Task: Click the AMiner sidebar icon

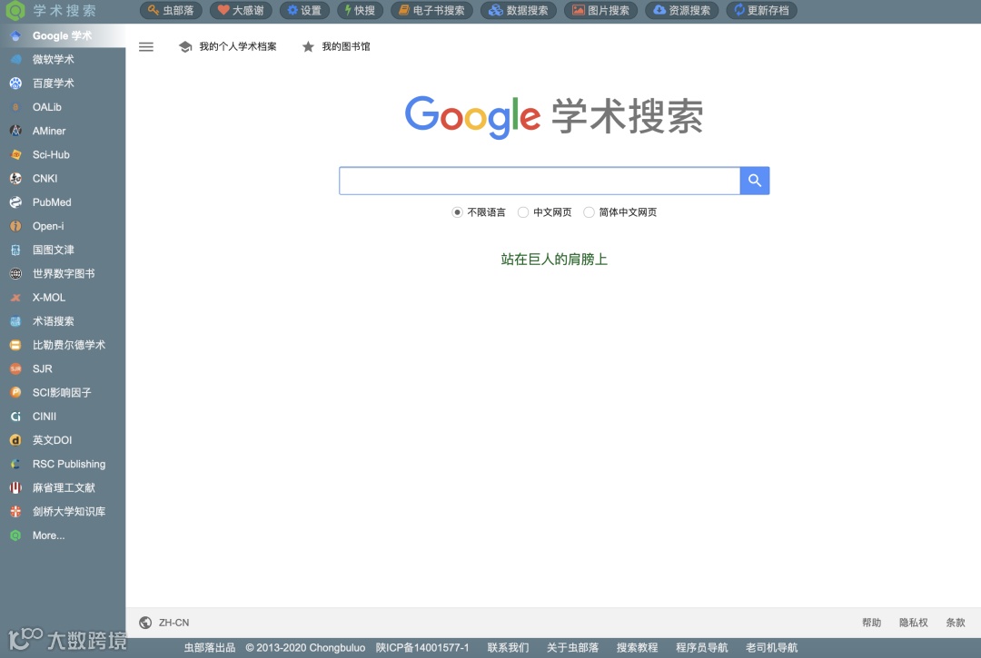Action: 15,131
